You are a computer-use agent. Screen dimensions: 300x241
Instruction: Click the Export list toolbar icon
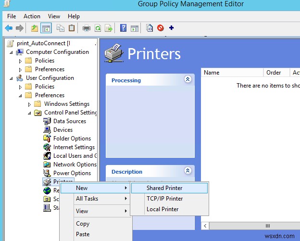(109, 28)
